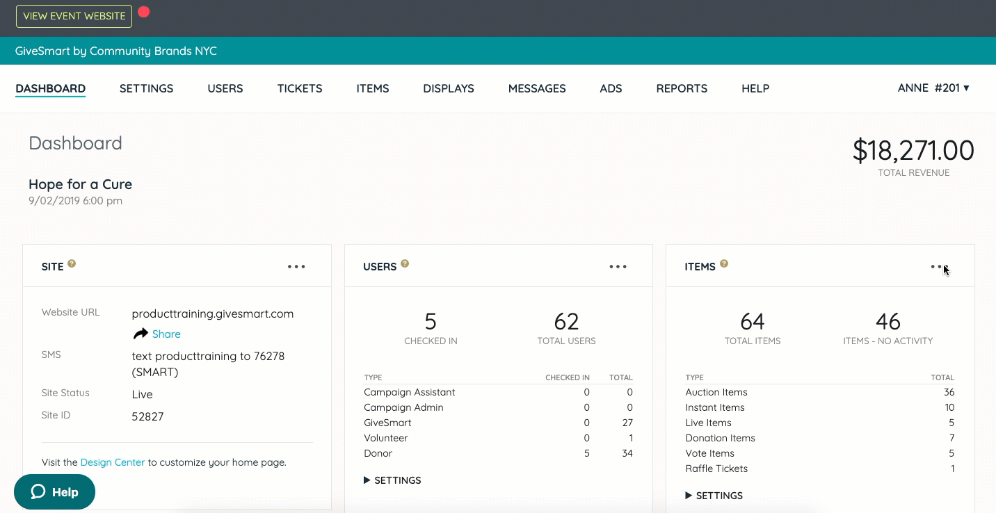Open the Reports menu

pyautogui.click(x=682, y=89)
